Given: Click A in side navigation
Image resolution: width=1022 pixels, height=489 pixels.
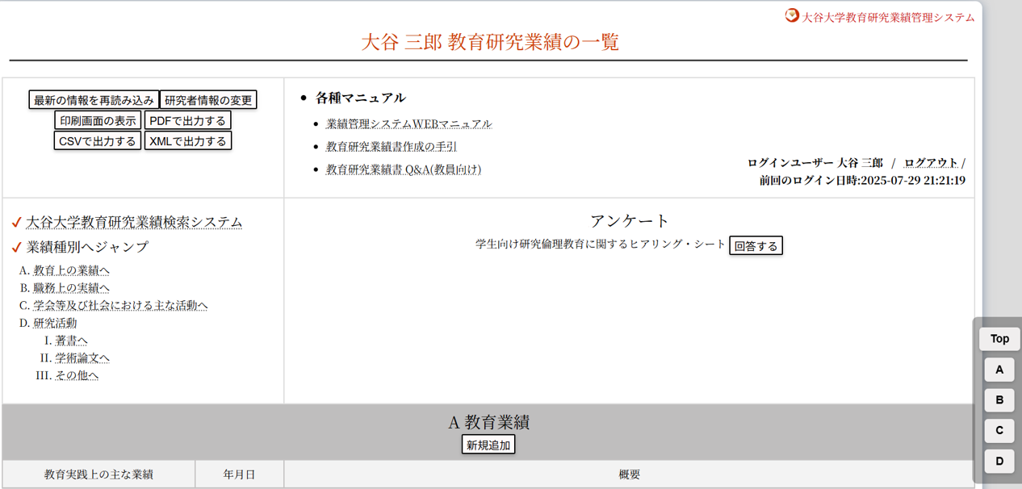Looking at the screenshot, I should click(x=999, y=370).
